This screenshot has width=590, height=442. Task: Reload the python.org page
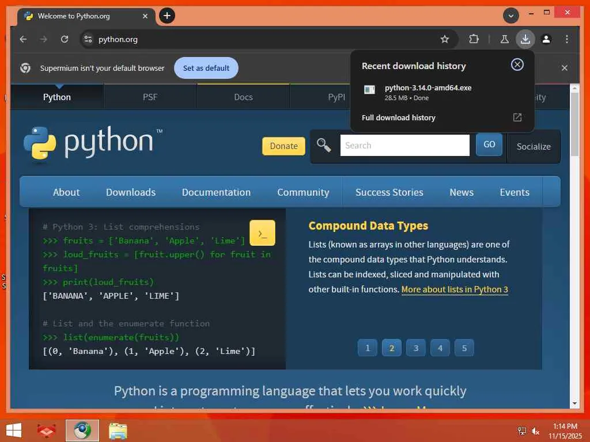pos(65,39)
